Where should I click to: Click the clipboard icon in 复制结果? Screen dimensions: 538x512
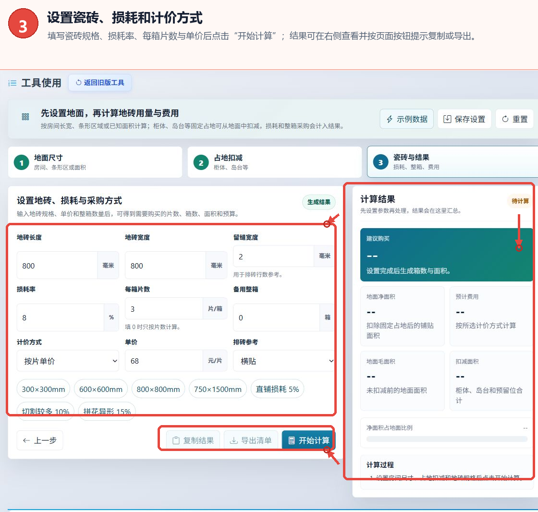[x=176, y=440]
